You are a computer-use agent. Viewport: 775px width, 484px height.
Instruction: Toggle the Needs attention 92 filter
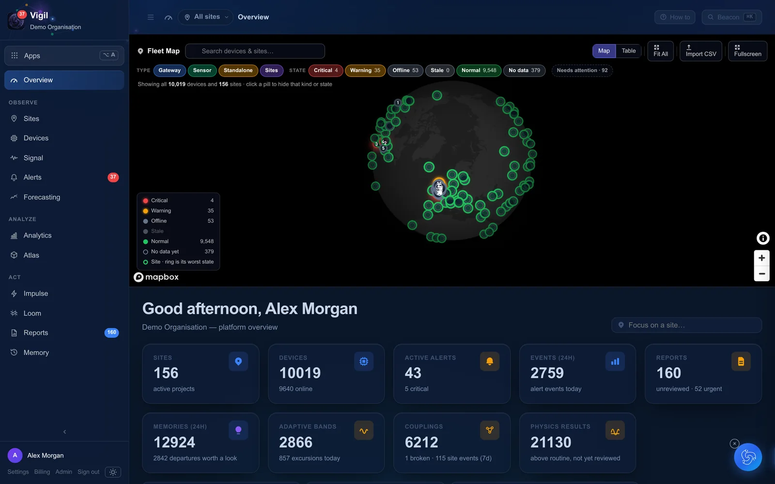point(582,71)
